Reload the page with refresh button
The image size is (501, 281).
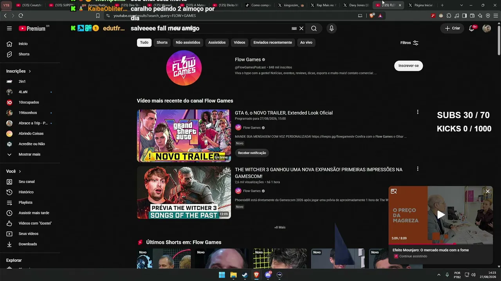pos(21,16)
